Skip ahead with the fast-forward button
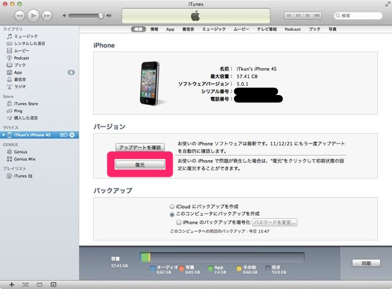 click(47, 16)
